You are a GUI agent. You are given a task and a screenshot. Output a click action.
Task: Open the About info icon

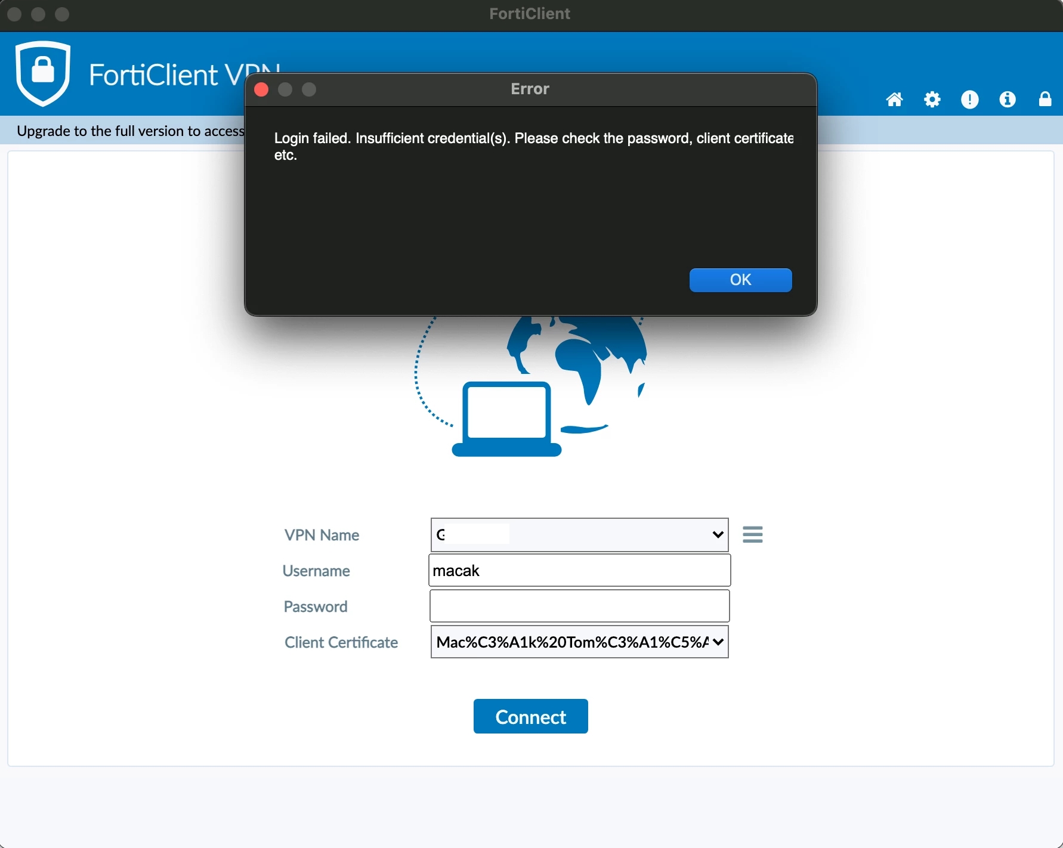click(1008, 100)
